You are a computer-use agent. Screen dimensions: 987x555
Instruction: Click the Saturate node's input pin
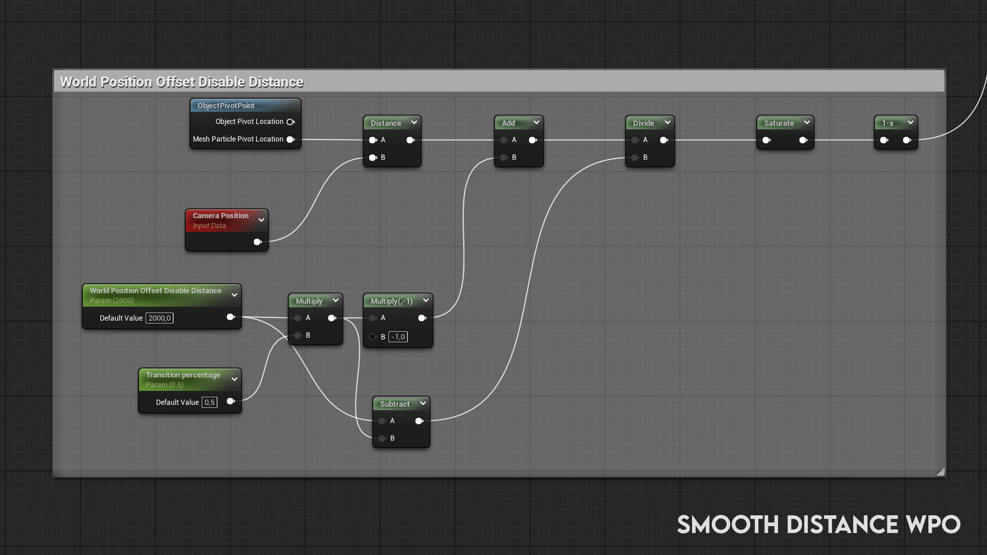766,140
